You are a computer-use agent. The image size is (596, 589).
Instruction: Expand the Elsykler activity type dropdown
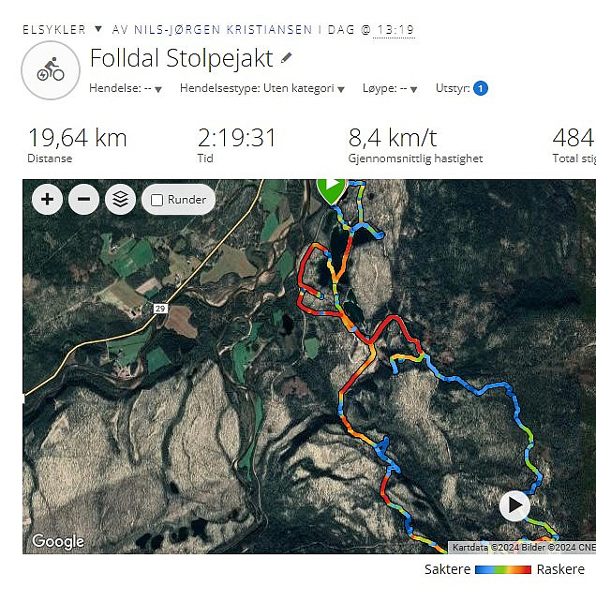point(98,28)
